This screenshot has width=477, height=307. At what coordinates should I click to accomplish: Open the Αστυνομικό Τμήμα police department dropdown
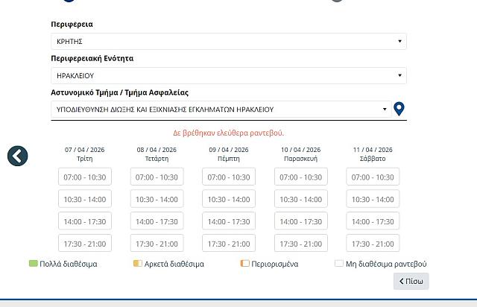pos(222,110)
